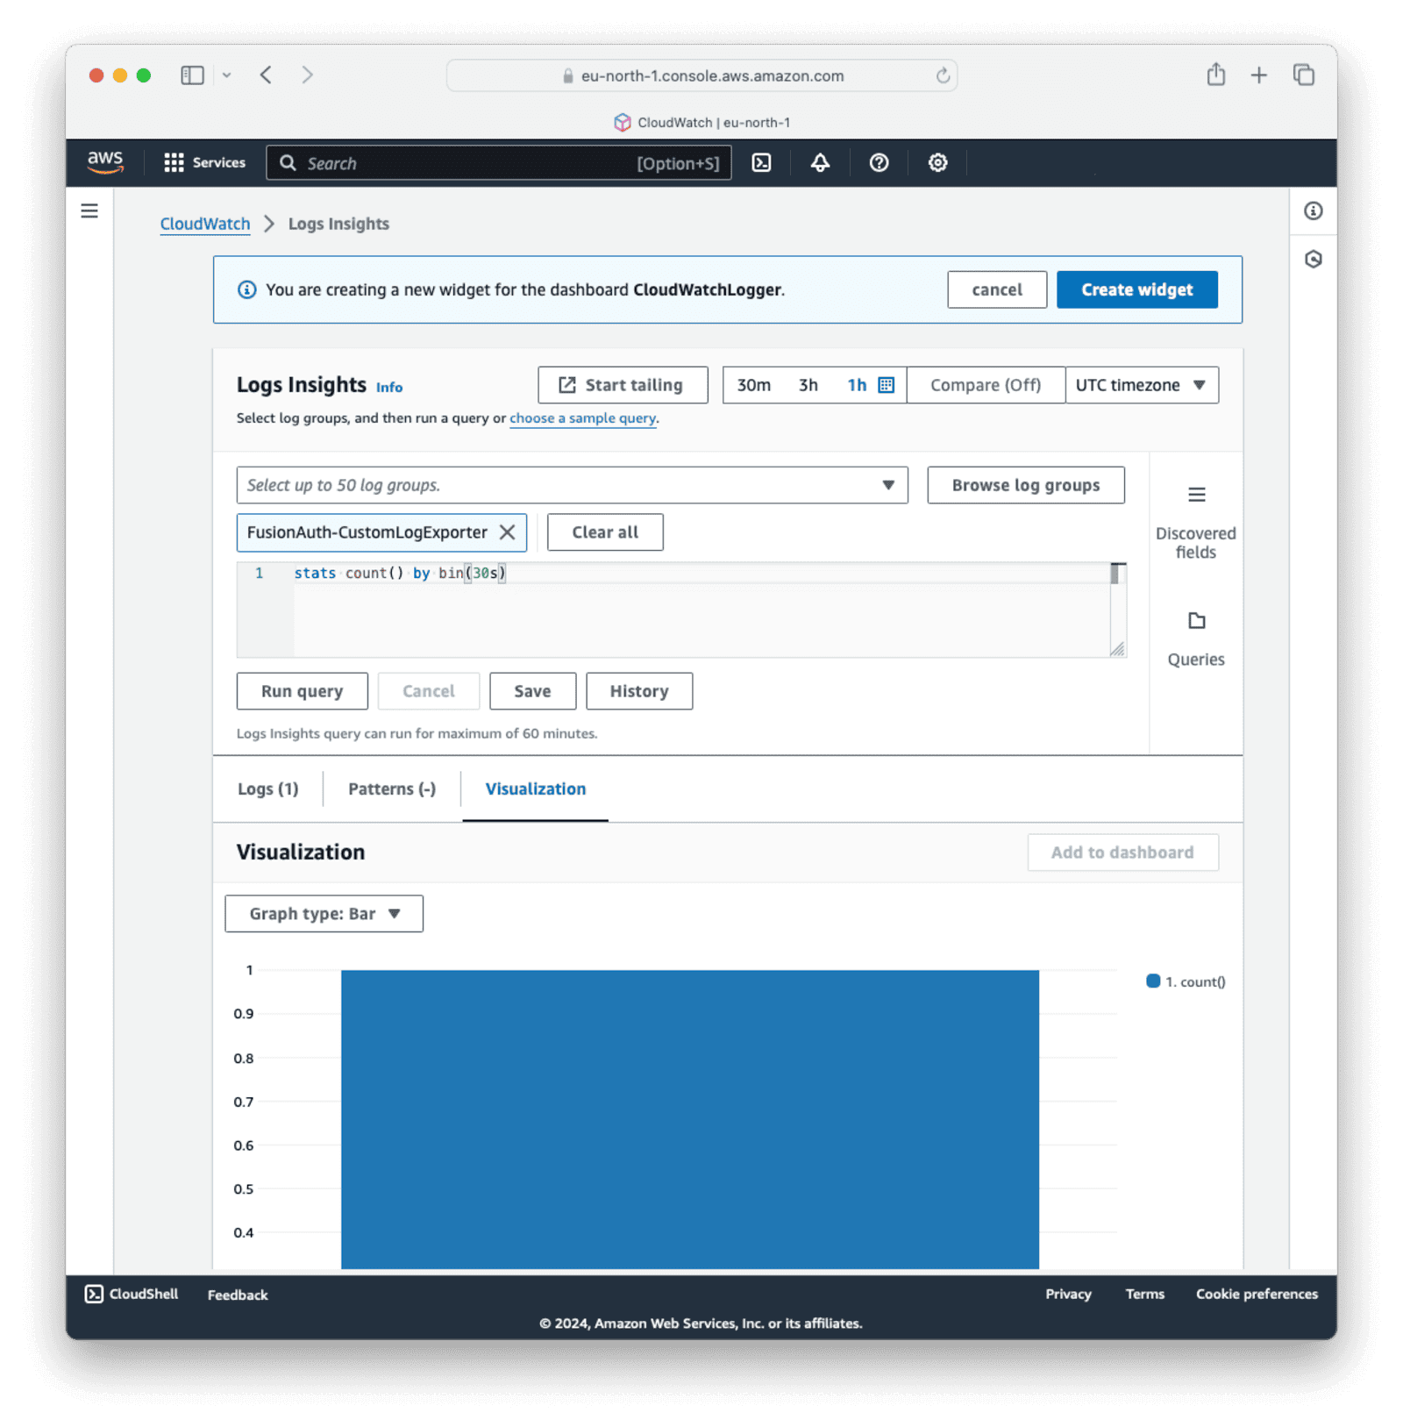Open a new browser tab
The height and width of the screenshot is (1427, 1403).
click(1258, 75)
